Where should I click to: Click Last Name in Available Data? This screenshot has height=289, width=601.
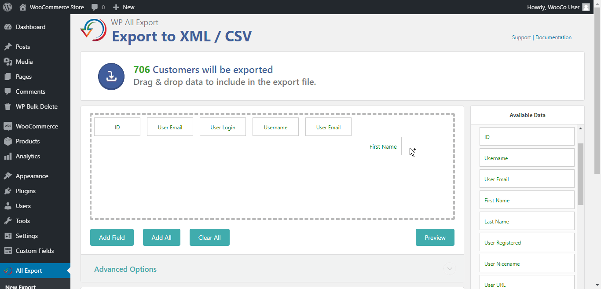[x=527, y=221]
